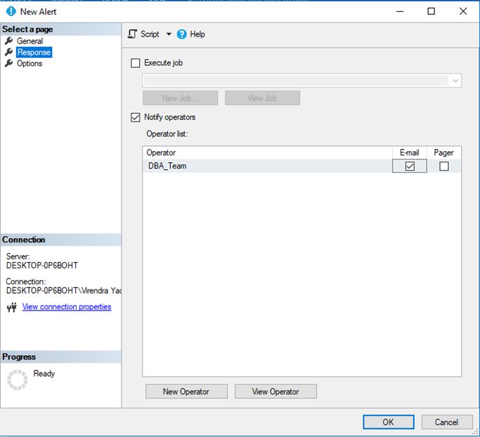The width and height of the screenshot is (480, 437).
Task: Uncheck the Notify operators checkbox
Action: click(x=136, y=117)
